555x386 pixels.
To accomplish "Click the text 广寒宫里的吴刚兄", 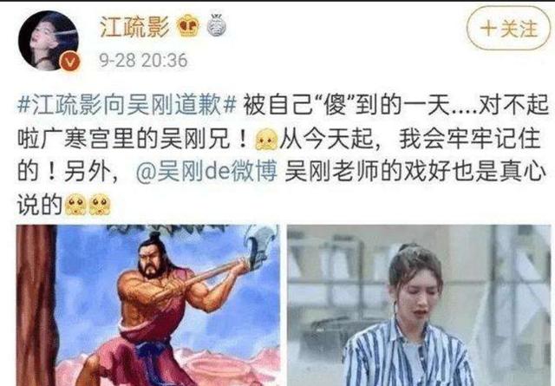I will (x=135, y=139).
